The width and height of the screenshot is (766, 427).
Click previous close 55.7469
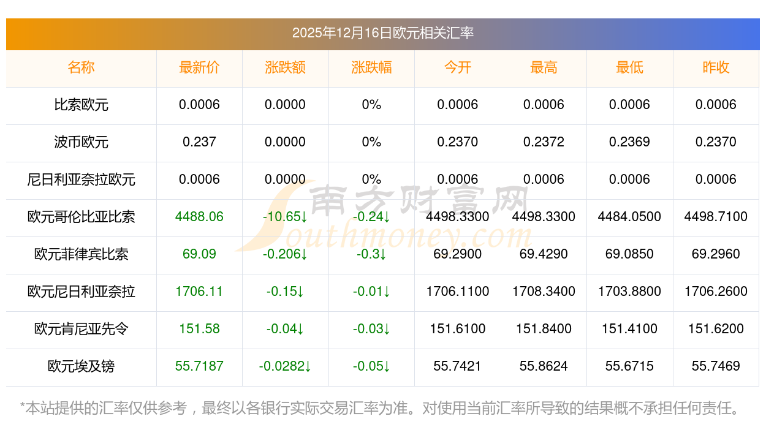pos(716,366)
